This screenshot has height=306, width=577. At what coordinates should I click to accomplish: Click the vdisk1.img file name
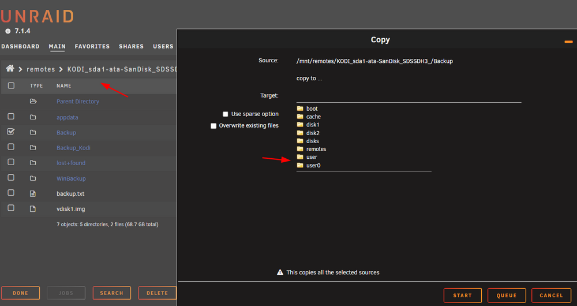70,209
